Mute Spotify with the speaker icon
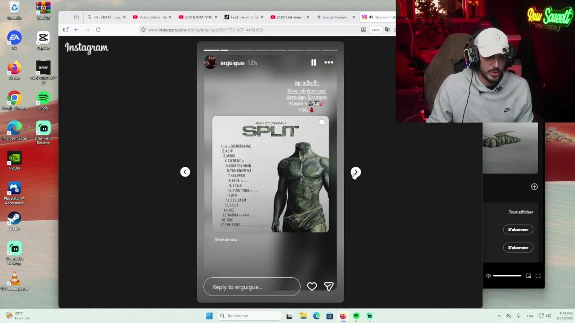The width and height of the screenshot is (575, 323). coord(488,276)
